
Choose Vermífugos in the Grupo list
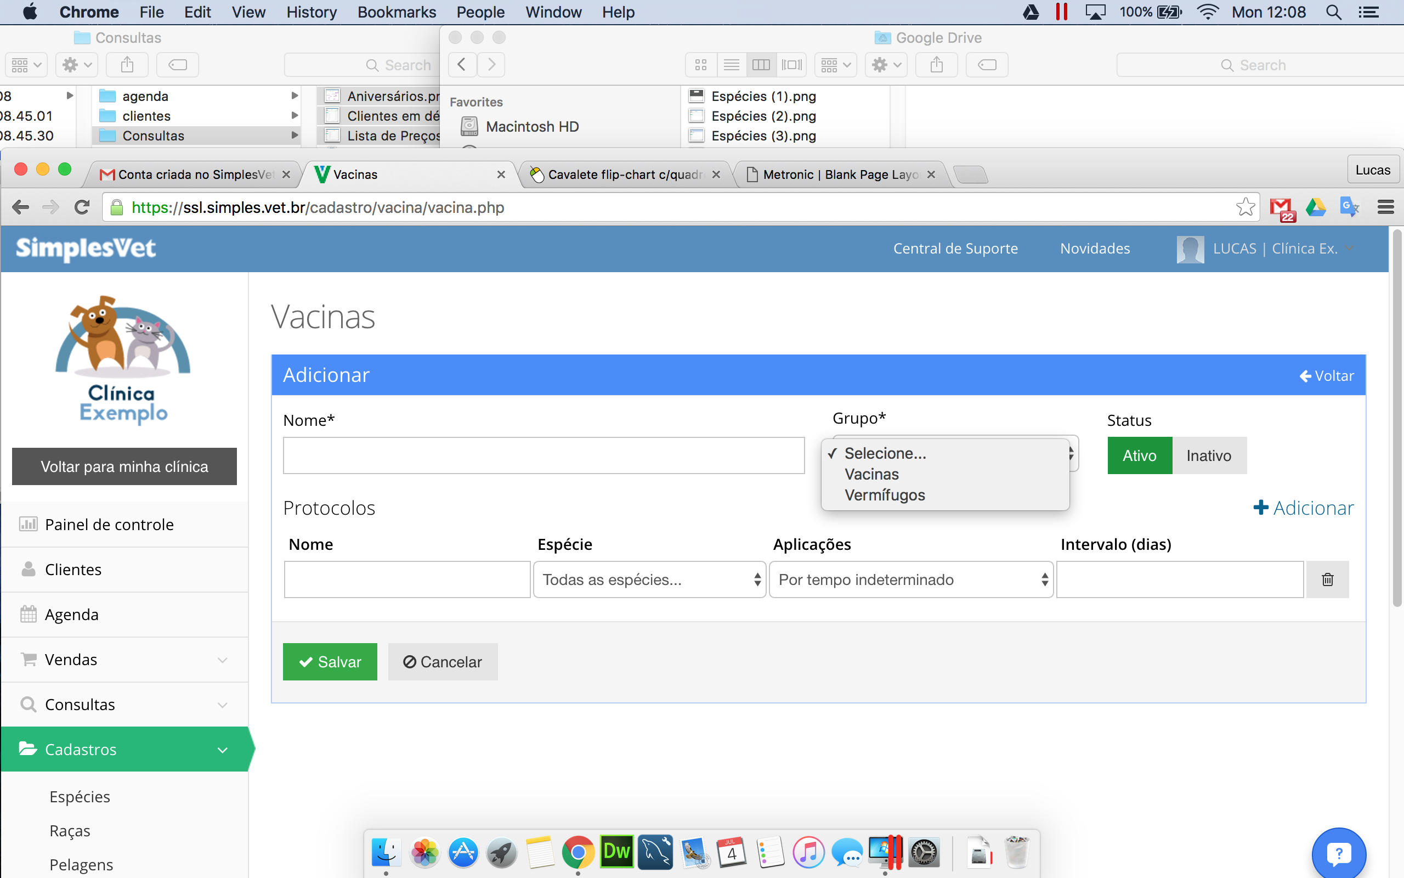(x=885, y=496)
